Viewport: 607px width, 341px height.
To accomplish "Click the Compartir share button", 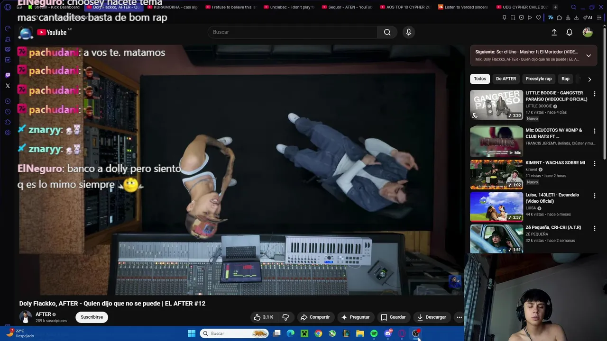I will [315, 317].
